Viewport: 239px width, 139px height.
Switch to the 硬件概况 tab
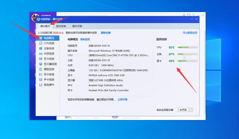(45, 26)
